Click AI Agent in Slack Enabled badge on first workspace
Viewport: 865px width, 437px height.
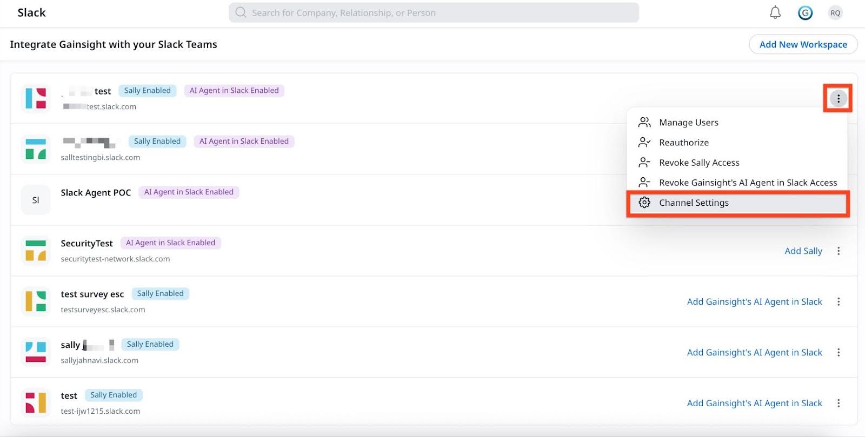pos(234,91)
